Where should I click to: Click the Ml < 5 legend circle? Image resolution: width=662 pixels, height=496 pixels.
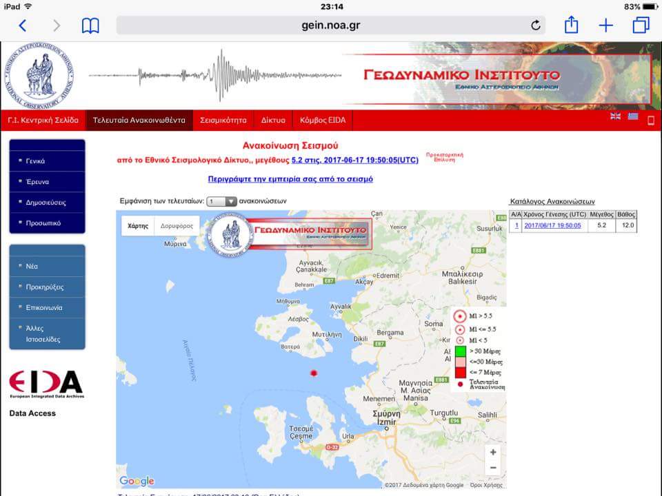[x=460, y=340]
